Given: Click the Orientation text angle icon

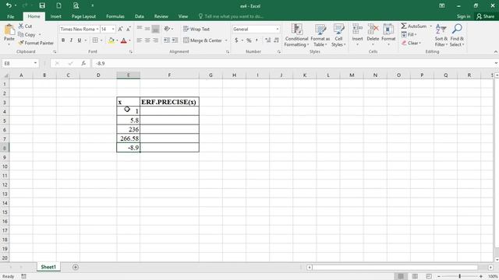Looking at the screenshot, I should (167, 29).
